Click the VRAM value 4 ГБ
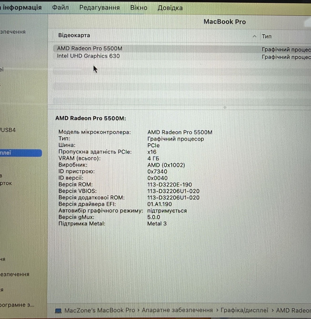 (x=153, y=159)
